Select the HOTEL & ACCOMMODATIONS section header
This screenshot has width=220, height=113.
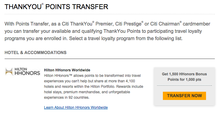[36, 53]
